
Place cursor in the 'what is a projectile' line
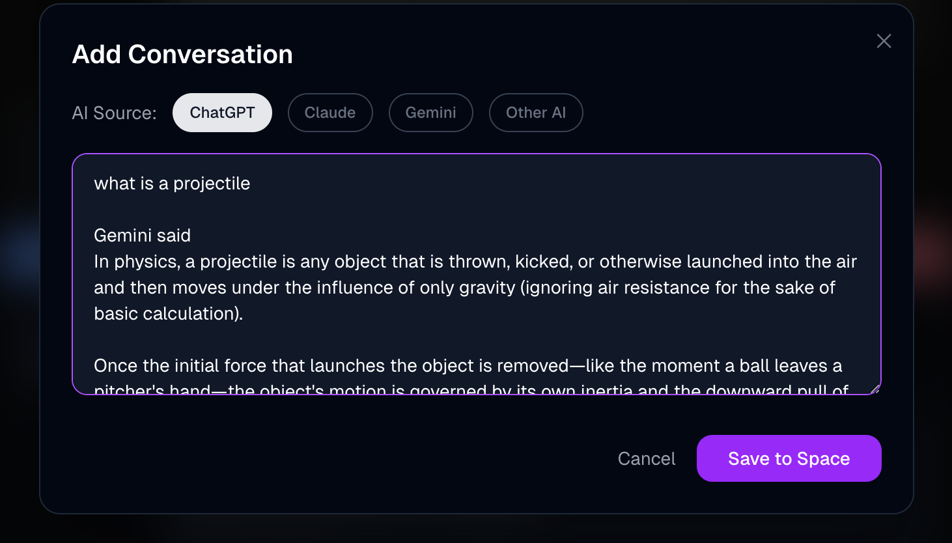[172, 184]
